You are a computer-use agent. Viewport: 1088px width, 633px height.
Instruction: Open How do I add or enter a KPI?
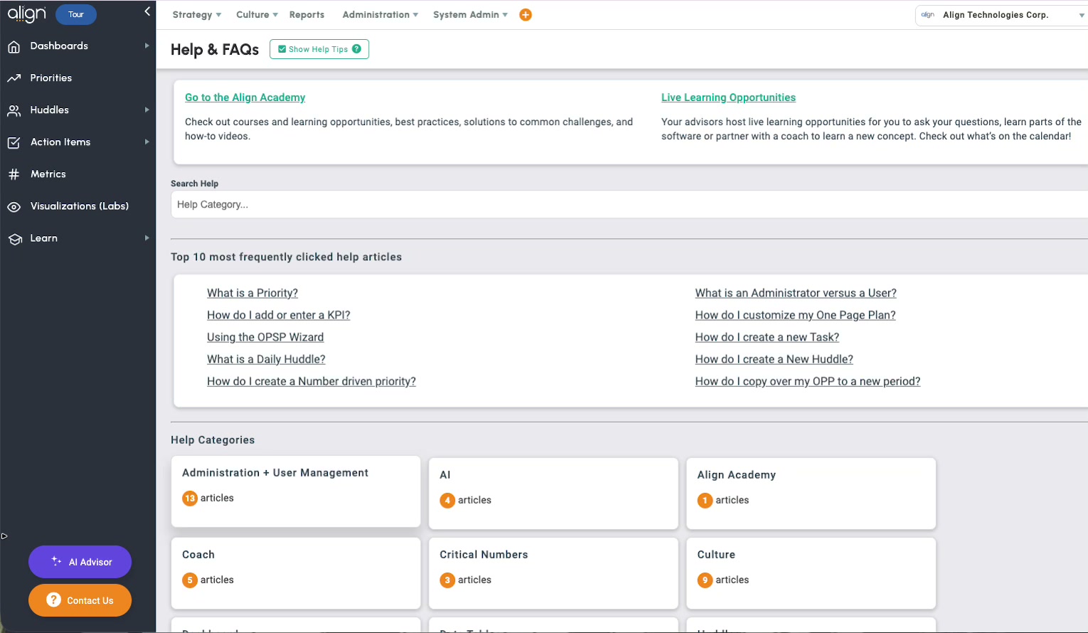[x=279, y=315]
